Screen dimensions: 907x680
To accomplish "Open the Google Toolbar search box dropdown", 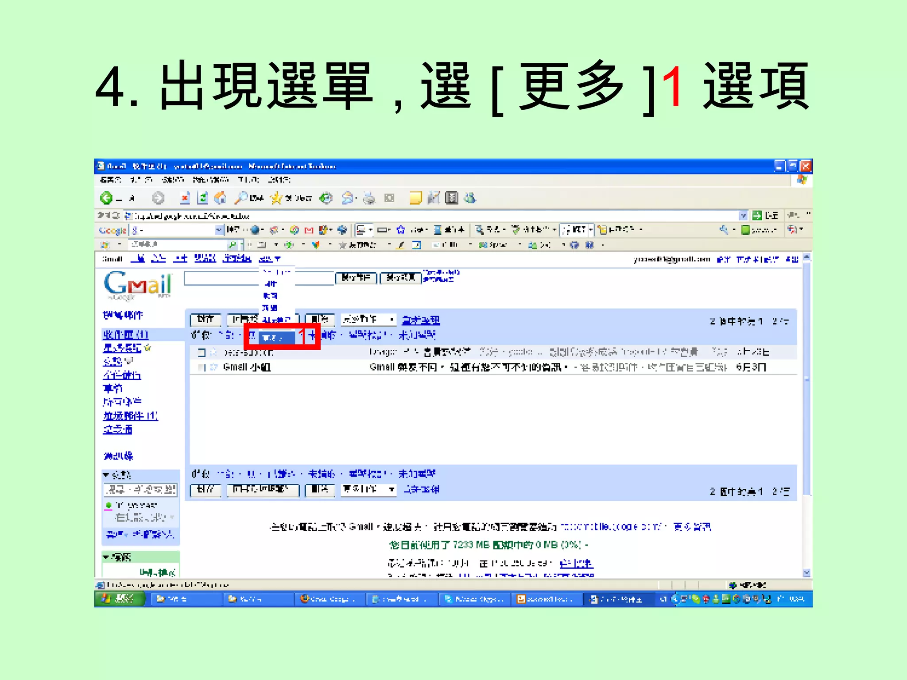I will click(x=219, y=230).
